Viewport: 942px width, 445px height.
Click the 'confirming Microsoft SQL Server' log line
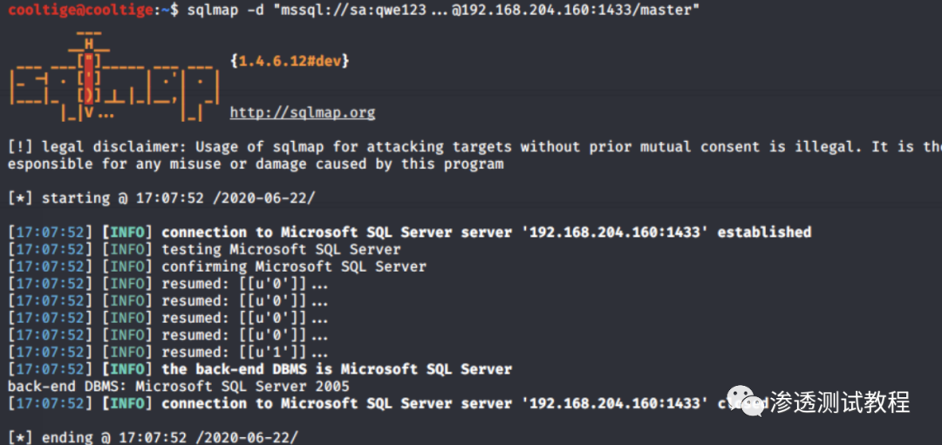[294, 266]
